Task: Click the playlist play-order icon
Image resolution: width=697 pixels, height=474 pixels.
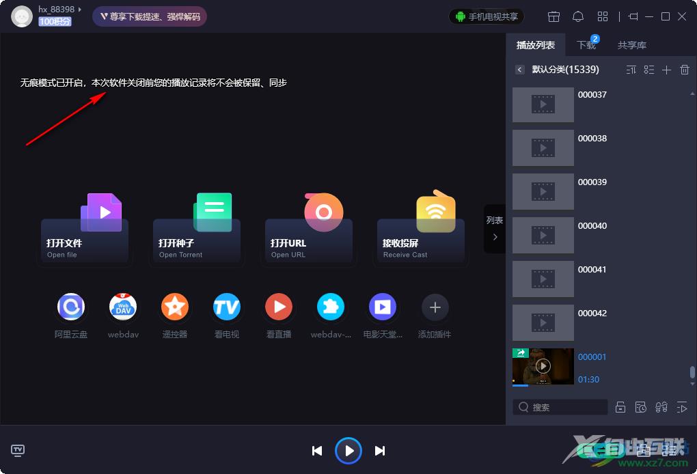Action: point(682,407)
